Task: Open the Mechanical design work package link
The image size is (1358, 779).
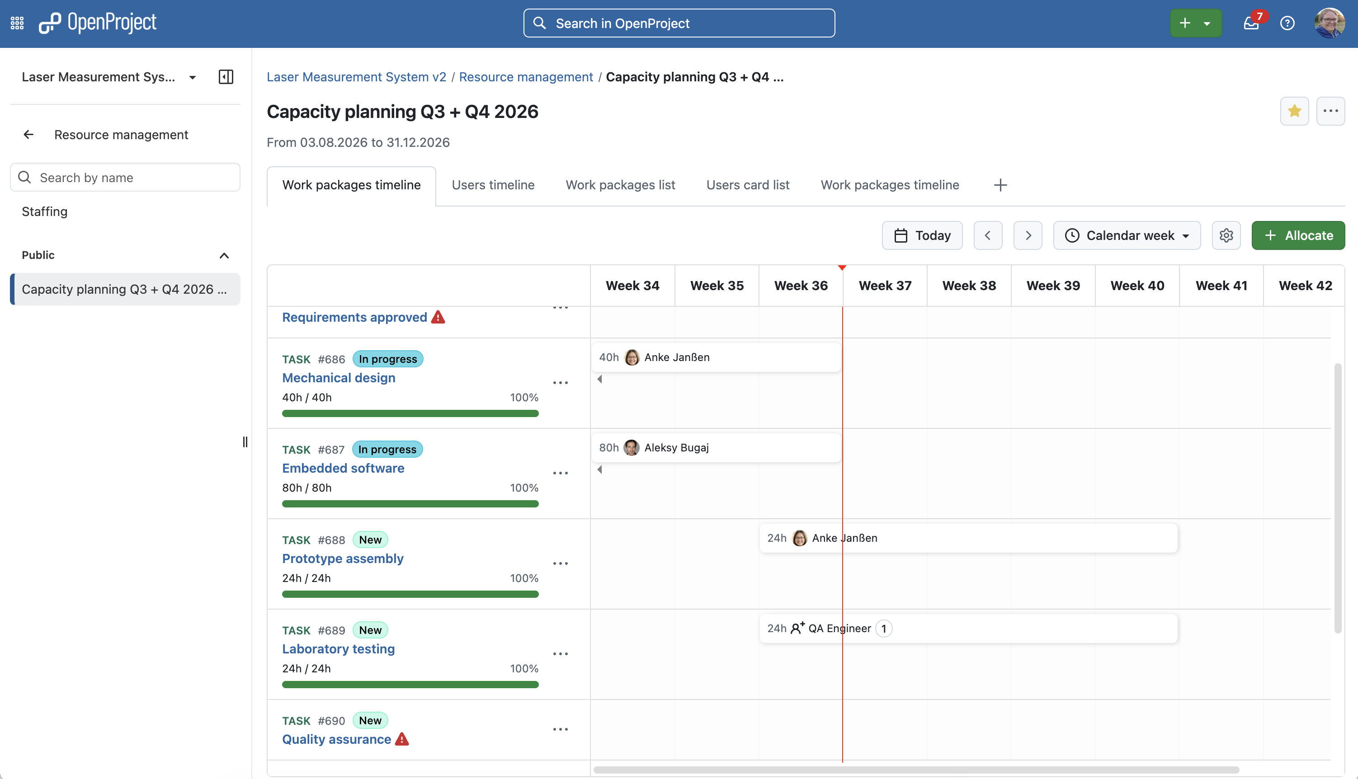Action: pyautogui.click(x=339, y=378)
